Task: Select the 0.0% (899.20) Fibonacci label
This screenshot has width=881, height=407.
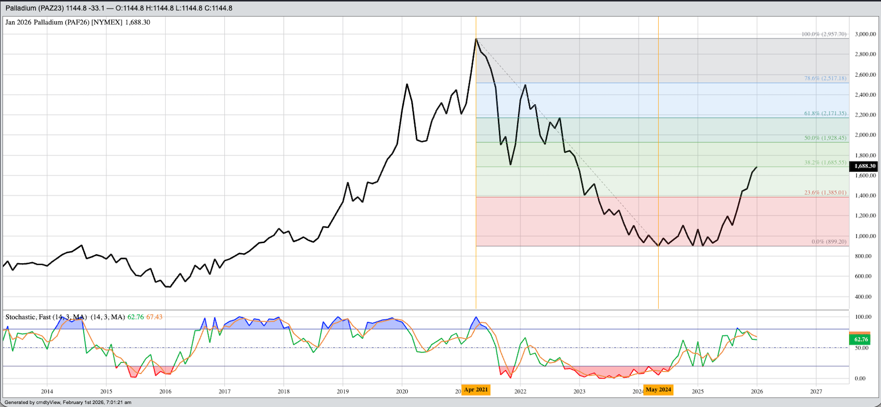Action: pyautogui.click(x=829, y=242)
